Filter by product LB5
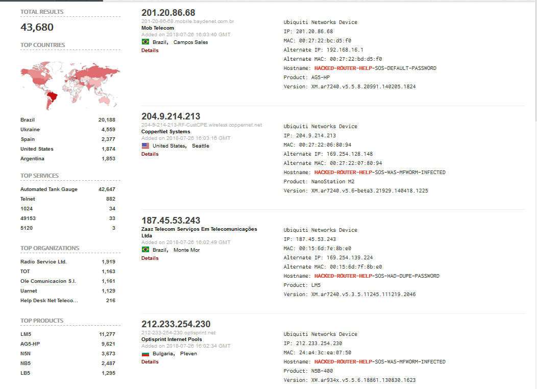Screen dimensions: 537x389 pyautogui.click(x=26, y=373)
